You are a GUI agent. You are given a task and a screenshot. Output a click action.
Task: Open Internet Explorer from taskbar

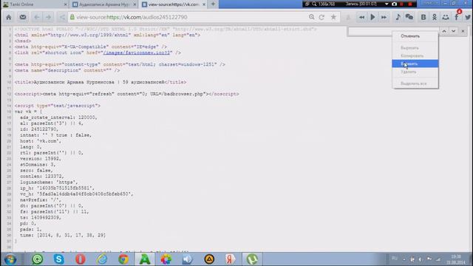tap(102, 259)
